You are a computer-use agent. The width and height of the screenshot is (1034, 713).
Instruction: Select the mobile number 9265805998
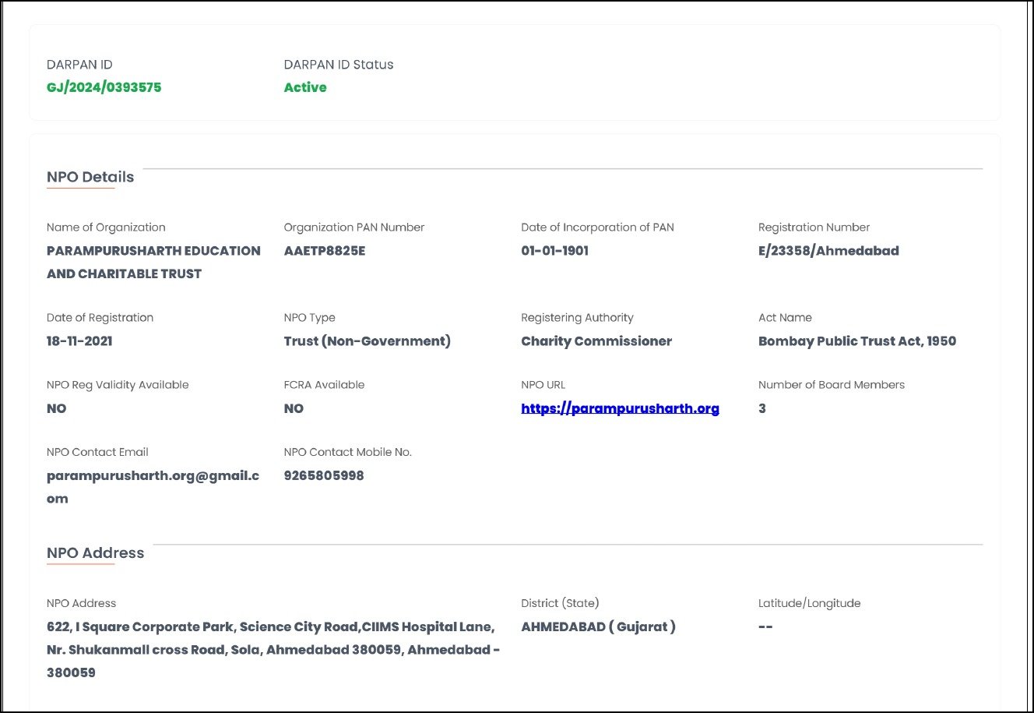coord(324,475)
